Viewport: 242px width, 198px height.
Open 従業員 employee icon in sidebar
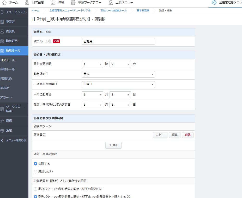click(2, 31)
